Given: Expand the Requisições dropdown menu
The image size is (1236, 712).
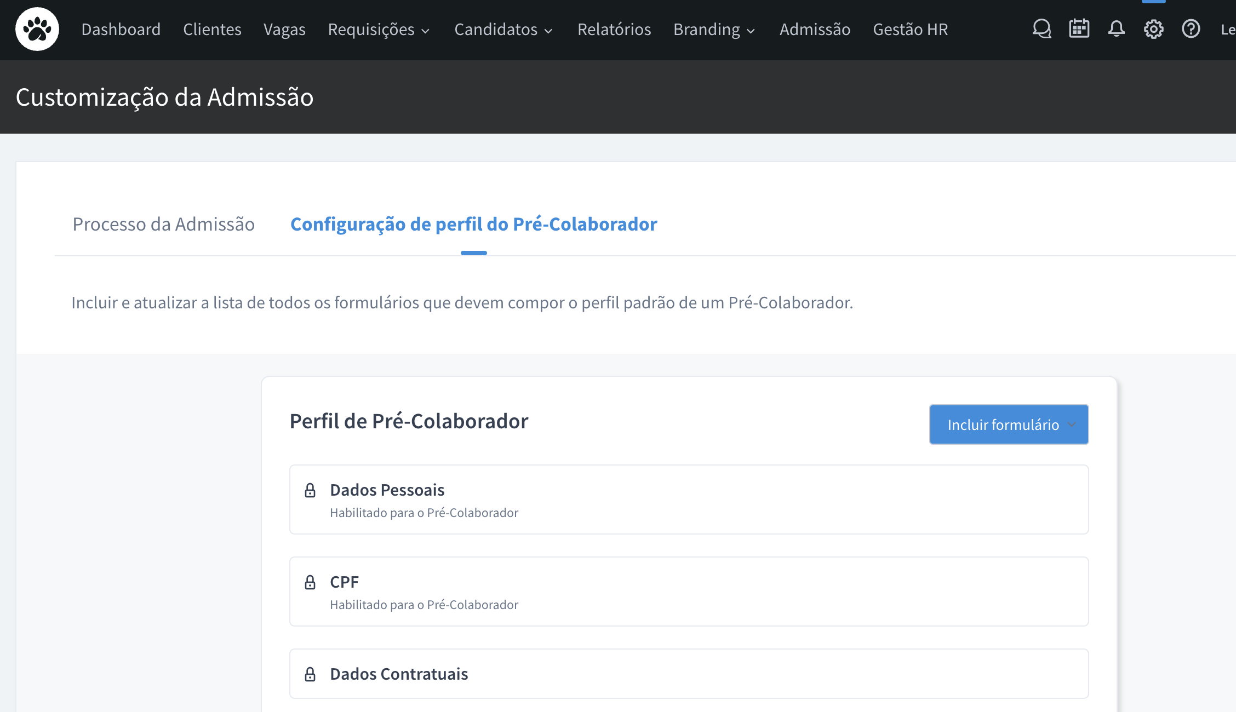Looking at the screenshot, I should pyautogui.click(x=379, y=30).
